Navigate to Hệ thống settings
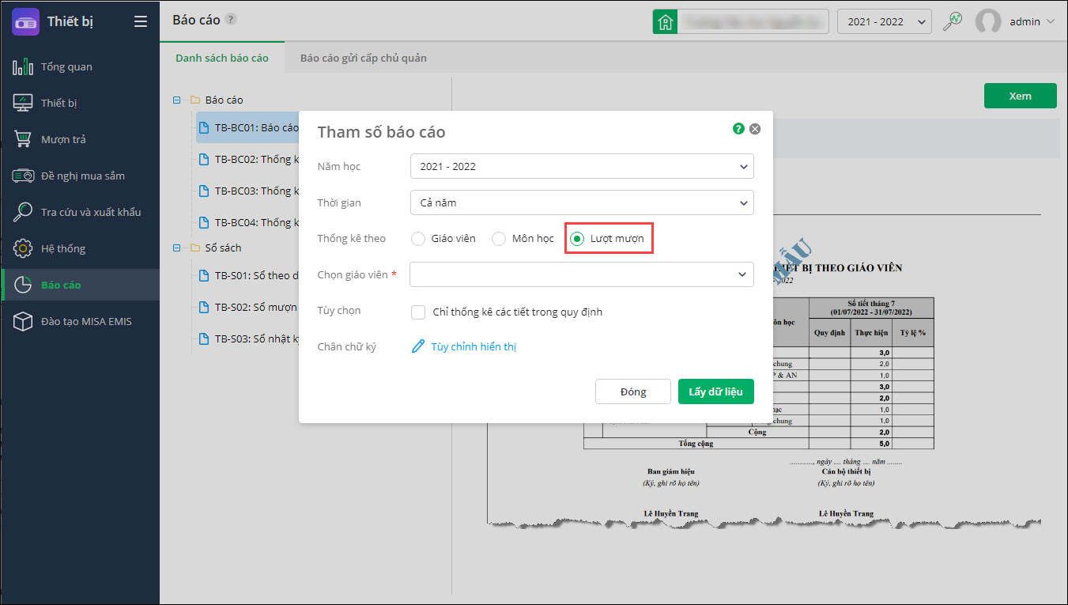The width and height of the screenshot is (1068, 605). [x=80, y=248]
